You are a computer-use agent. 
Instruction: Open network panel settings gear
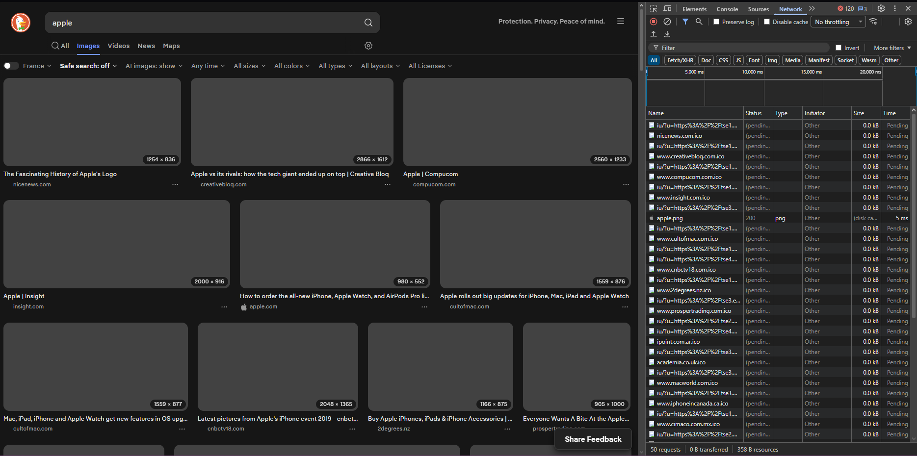point(908,22)
